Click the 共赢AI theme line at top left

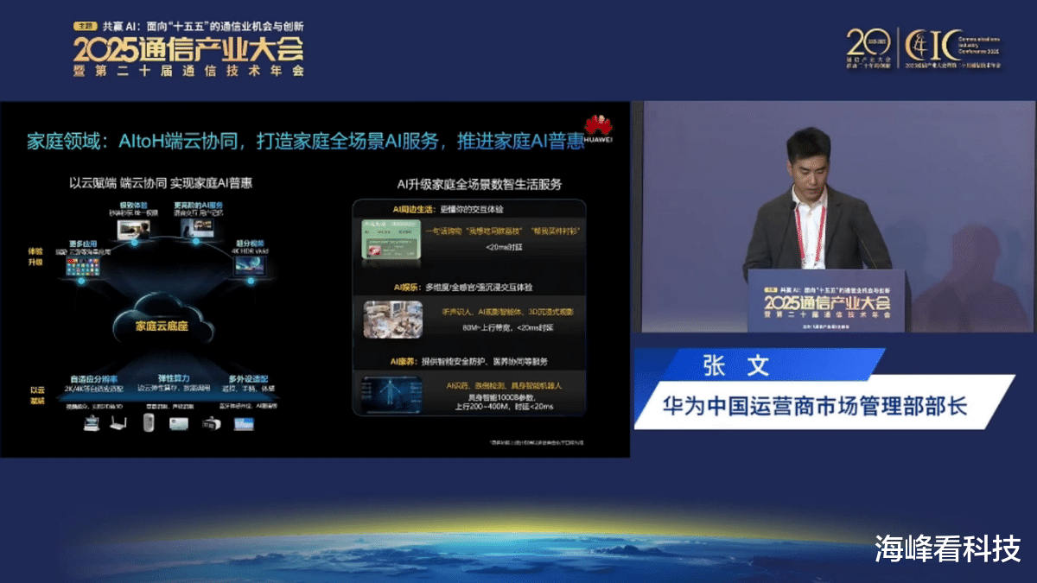point(203,26)
